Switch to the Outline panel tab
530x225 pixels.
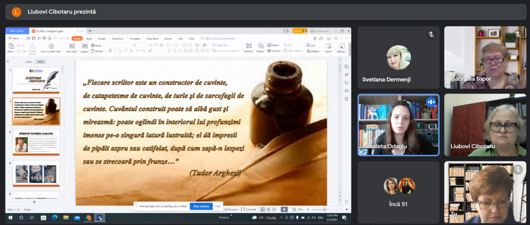tap(29, 61)
